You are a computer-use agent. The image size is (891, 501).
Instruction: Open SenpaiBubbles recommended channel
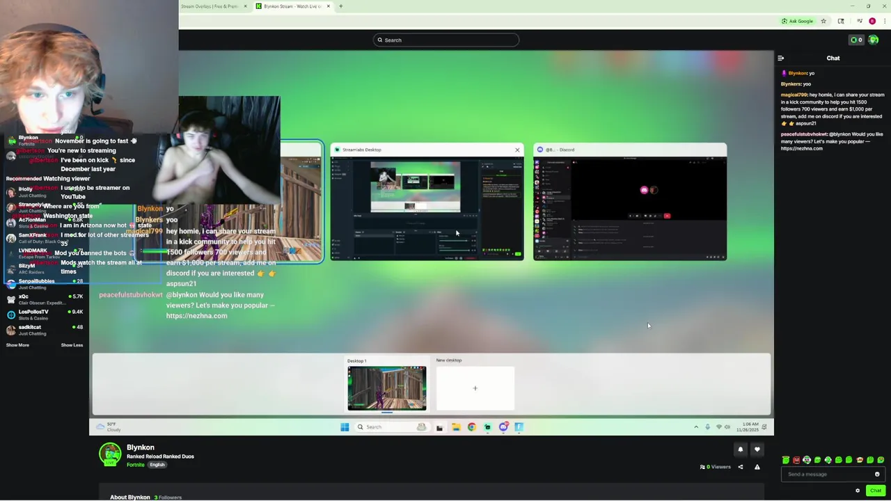point(45,284)
